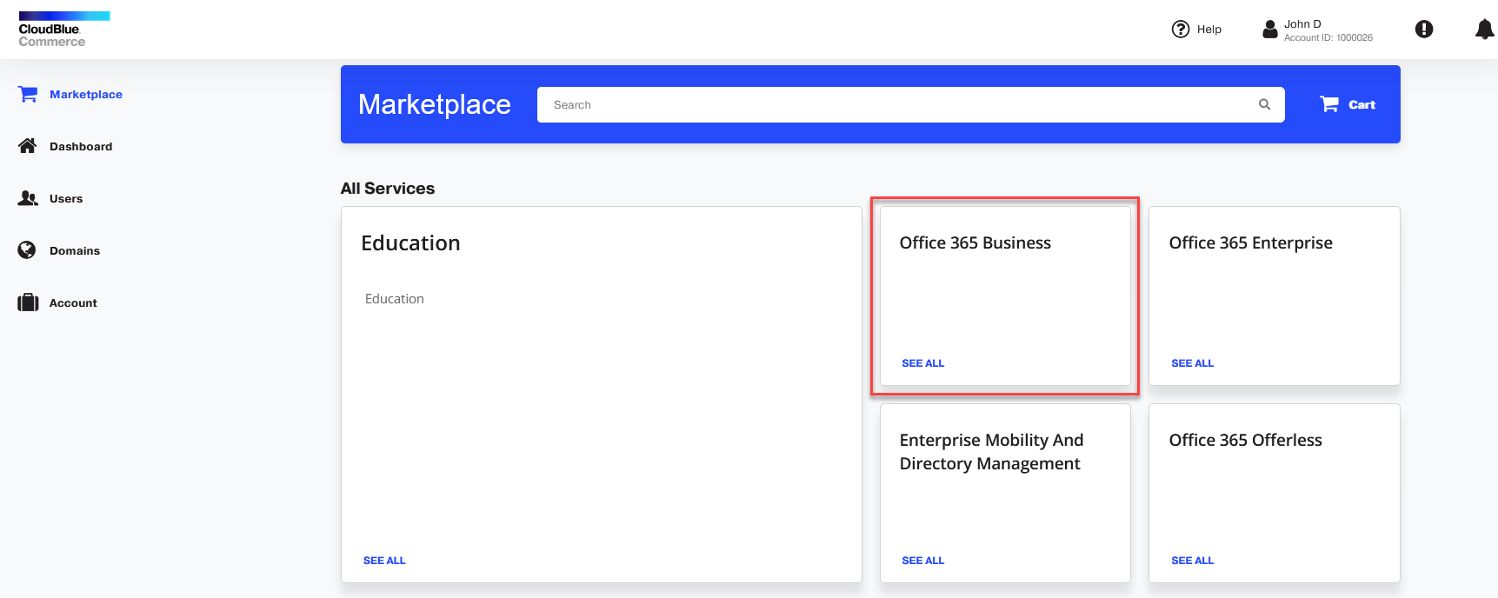Screen dimensions: 1498x598
Task: Open the John D user profile
Action: tap(1317, 30)
